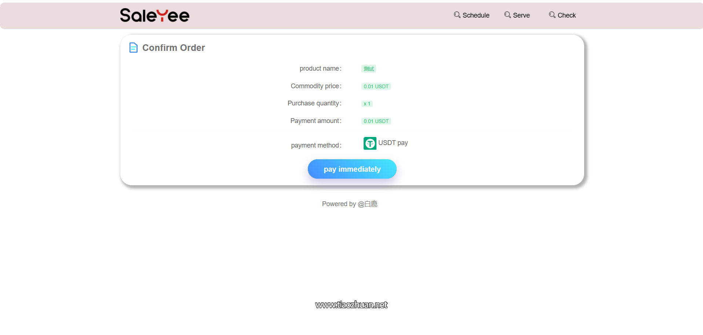Viewport: 703px width, 335px height.
Task: Click the payment method label
Action: click(316, 145)
